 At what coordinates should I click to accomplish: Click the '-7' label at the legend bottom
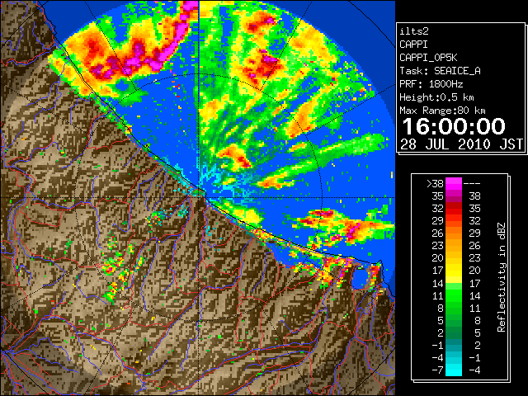tap(437, 370)
